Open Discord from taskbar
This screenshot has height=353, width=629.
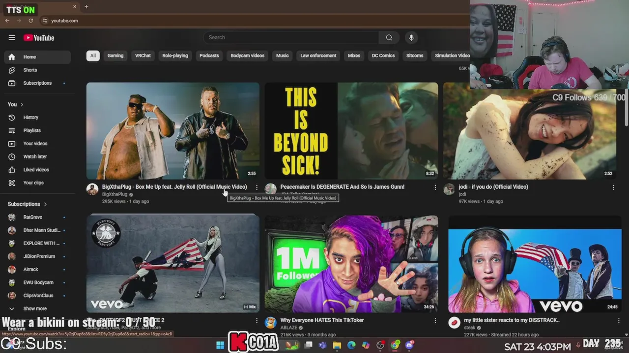[x=409, y=345]
